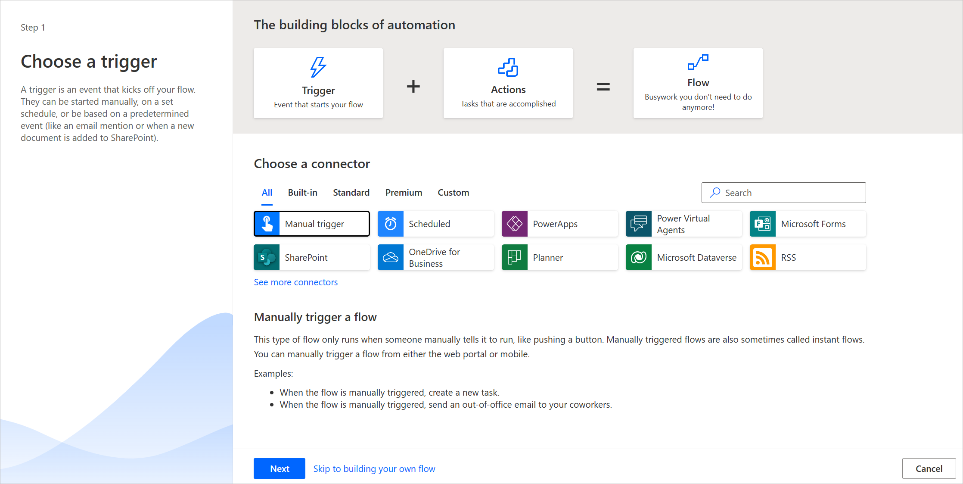Select the OneDrive for Business icon

click(x=391, y=257)
